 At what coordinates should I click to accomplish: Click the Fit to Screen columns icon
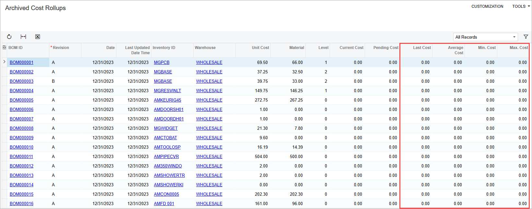pos(23,37)
